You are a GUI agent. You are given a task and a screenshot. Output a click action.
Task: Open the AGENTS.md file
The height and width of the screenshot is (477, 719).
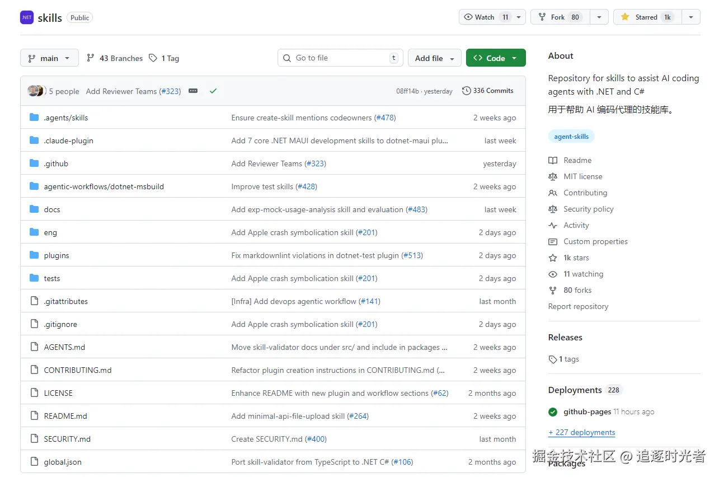click(x=64, y=347)
